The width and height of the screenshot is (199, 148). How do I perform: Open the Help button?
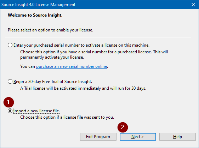pyautogui.click(x=177, y=137)
